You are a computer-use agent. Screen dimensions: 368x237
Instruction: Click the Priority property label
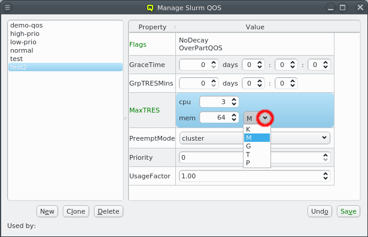[141, 157]
